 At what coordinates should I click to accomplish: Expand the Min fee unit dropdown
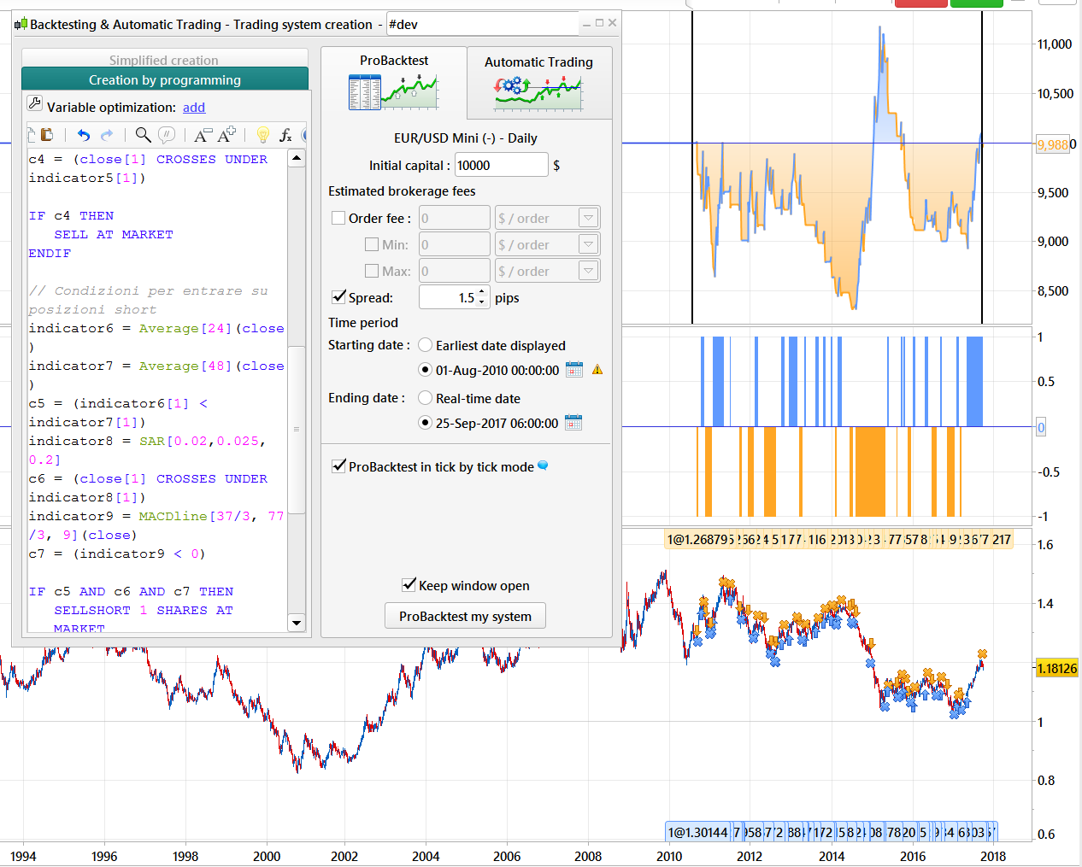tap(589, 244)
